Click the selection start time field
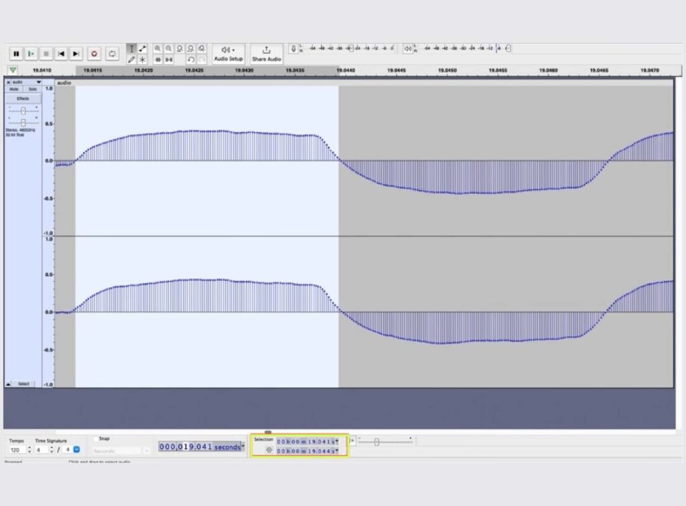 pyautogui.click(x=305, y=441)
